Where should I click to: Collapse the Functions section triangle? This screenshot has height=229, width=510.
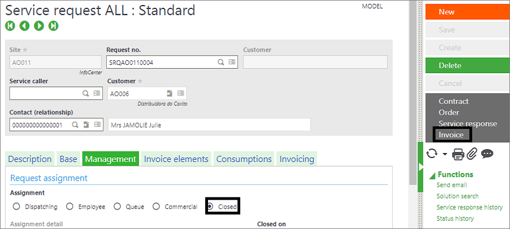pos(432,176)
